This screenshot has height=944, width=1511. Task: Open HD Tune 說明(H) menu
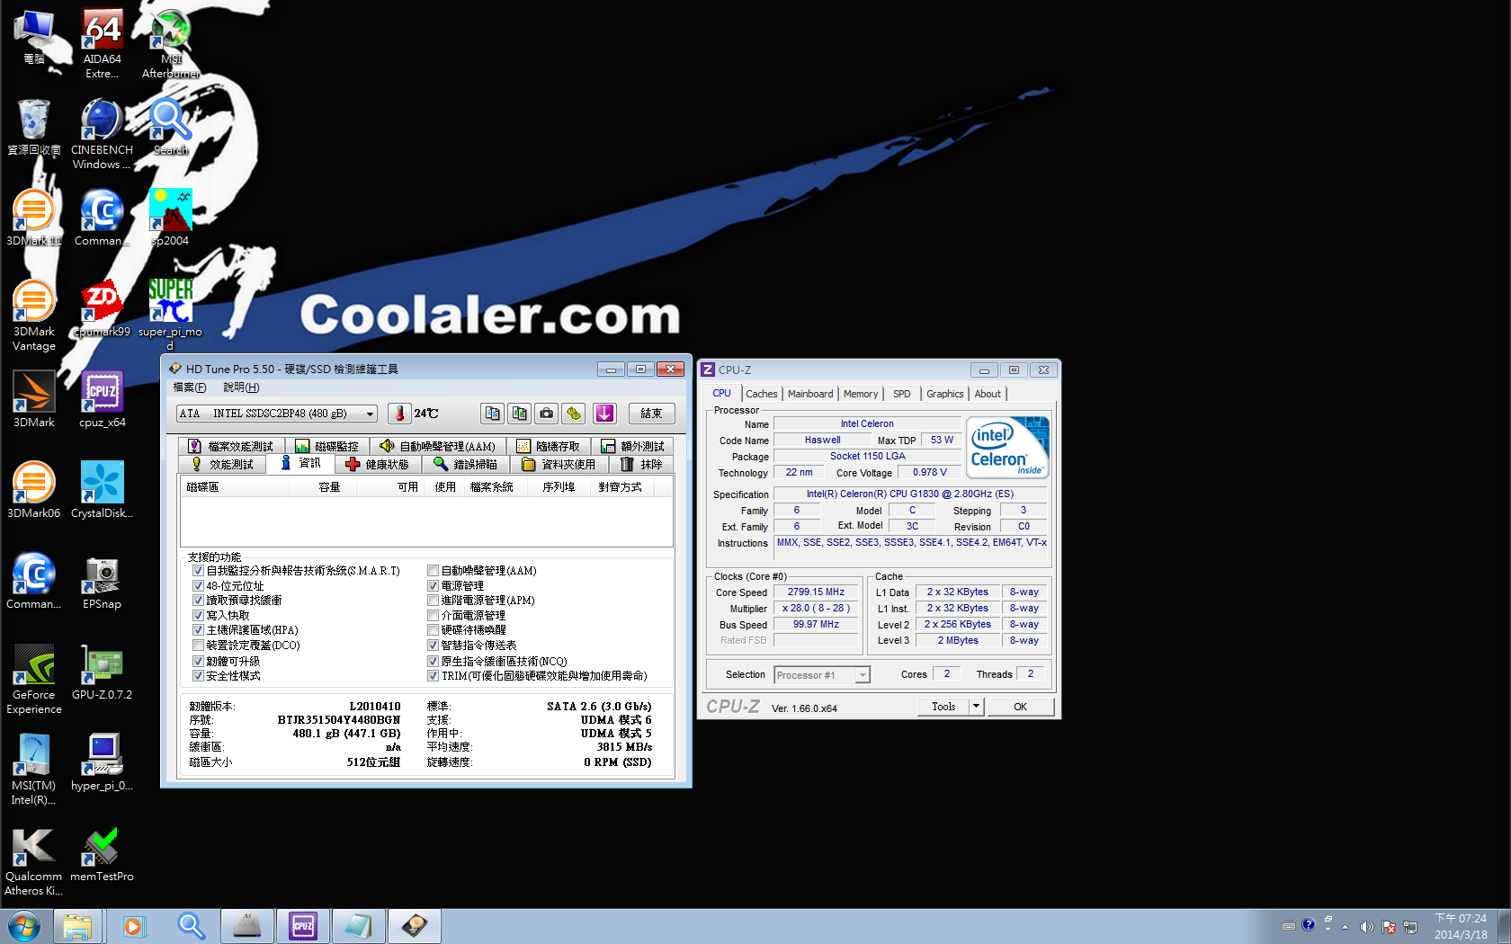[241, 387]
